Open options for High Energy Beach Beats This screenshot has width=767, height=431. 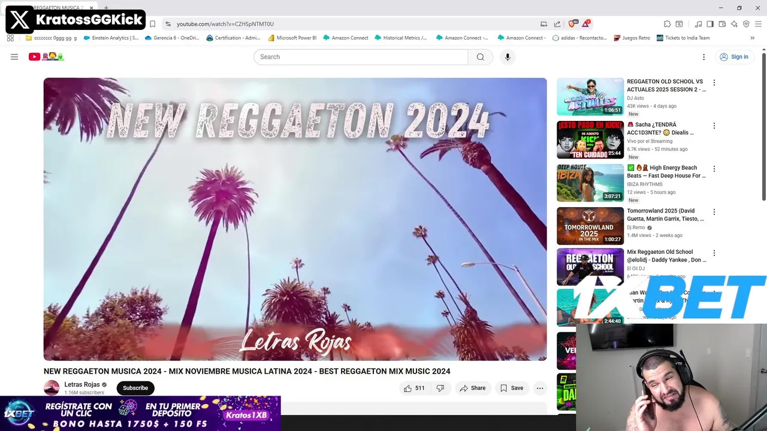[x=714, y=169]
